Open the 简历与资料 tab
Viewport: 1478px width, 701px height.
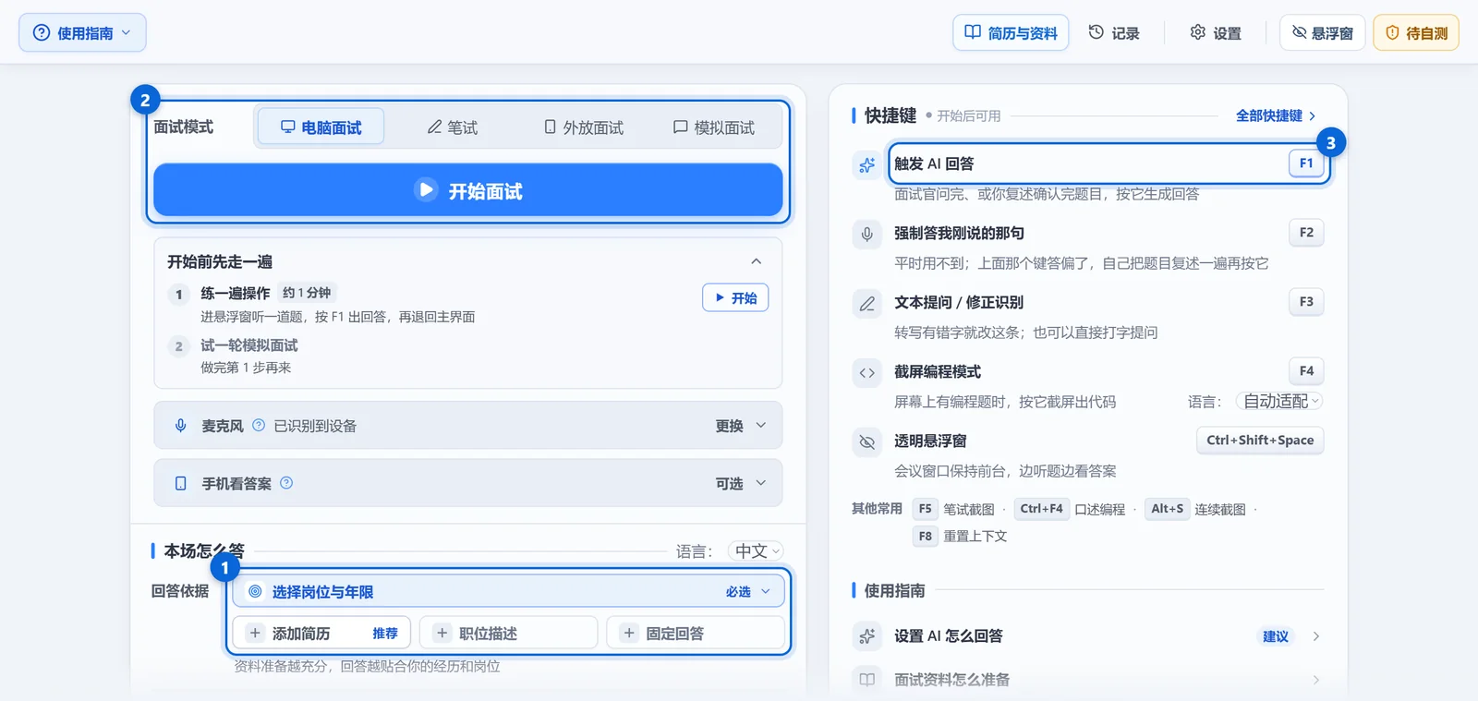(1011, 33)
